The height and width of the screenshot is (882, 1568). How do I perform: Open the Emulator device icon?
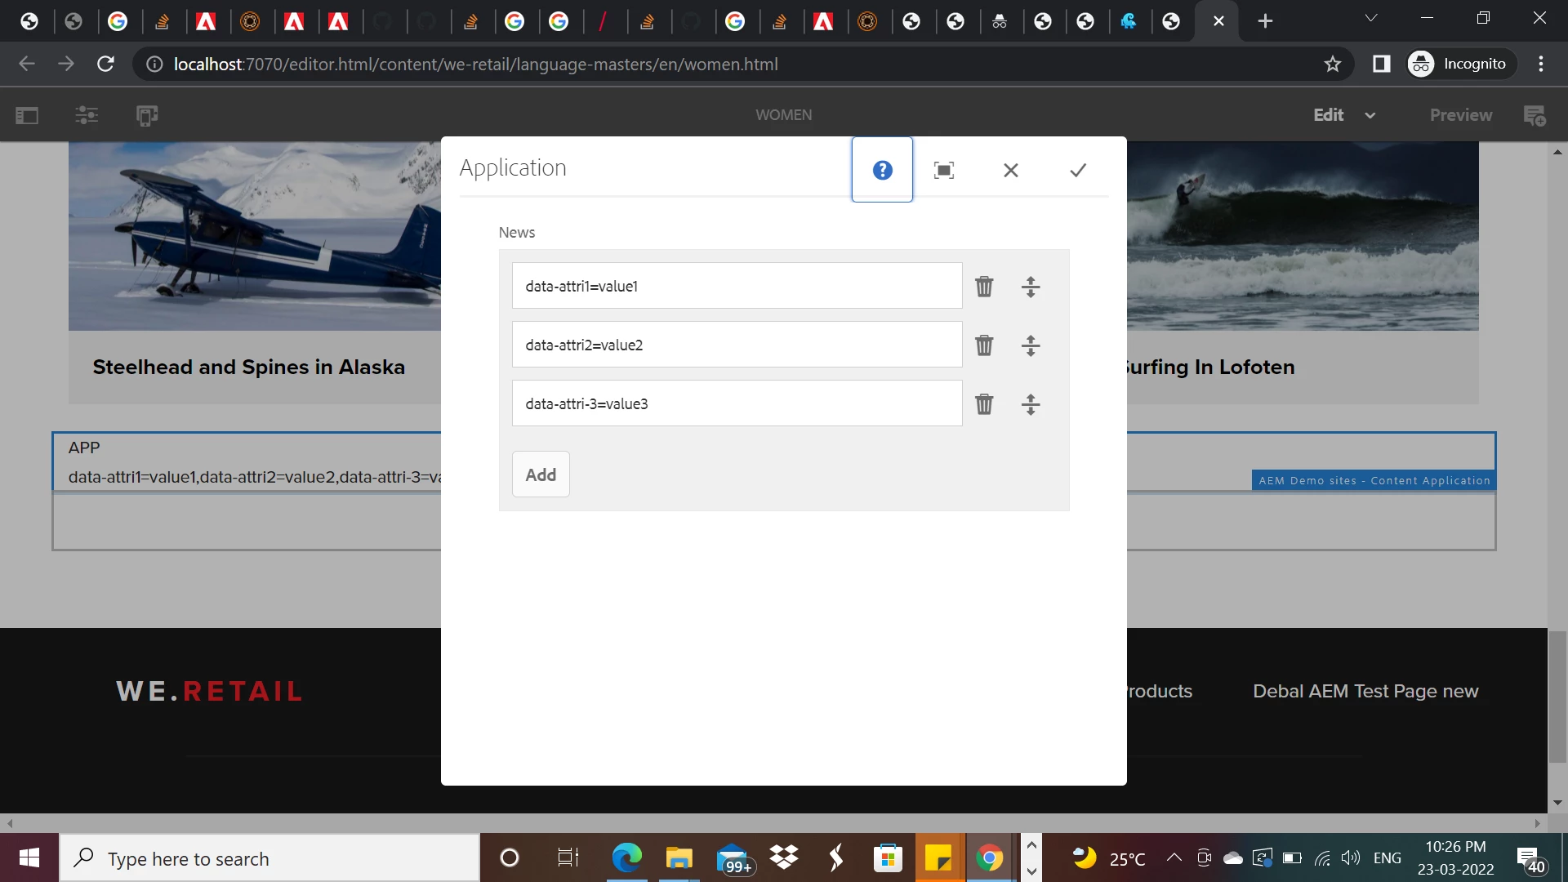point(147,115)
